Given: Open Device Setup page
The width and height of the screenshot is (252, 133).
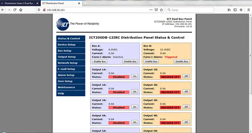Looking at the screenshot, I should [x=71, y=45].
